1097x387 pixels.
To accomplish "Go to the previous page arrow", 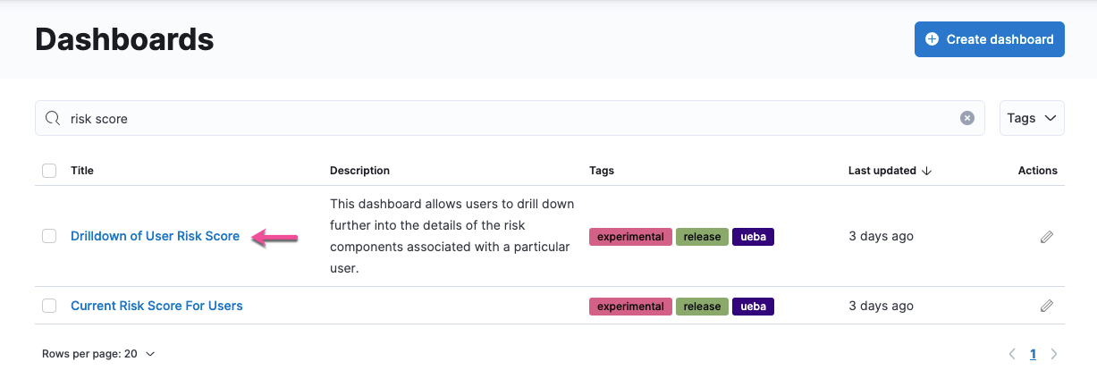I will pos(1012,354).
